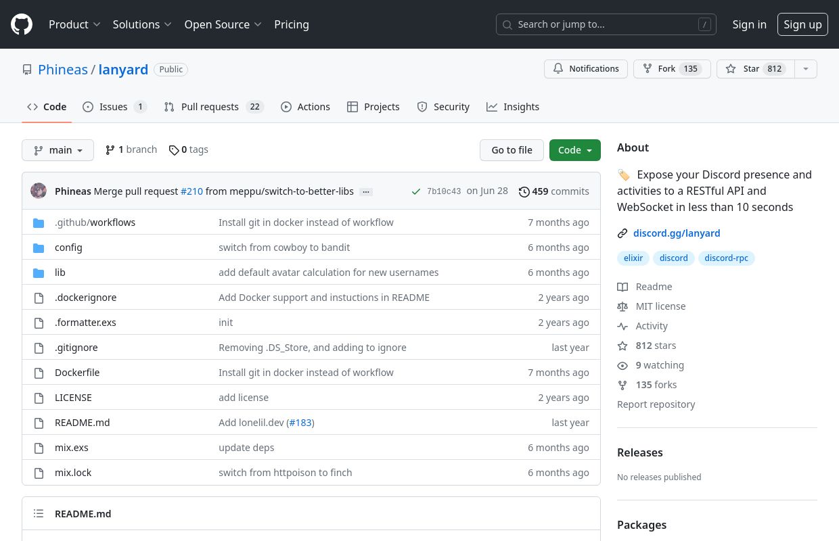The width and height of the screenshot is (839, 541).
Task: Click the scale icon beside MIT license
Action: (x=622, y=306)
